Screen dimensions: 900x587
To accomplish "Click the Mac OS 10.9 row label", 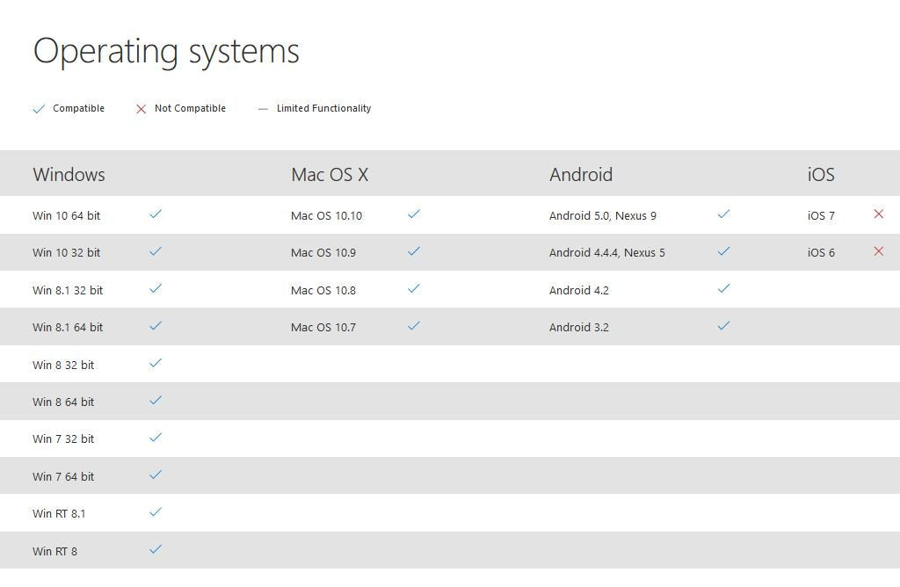I will tap(323, 252).
